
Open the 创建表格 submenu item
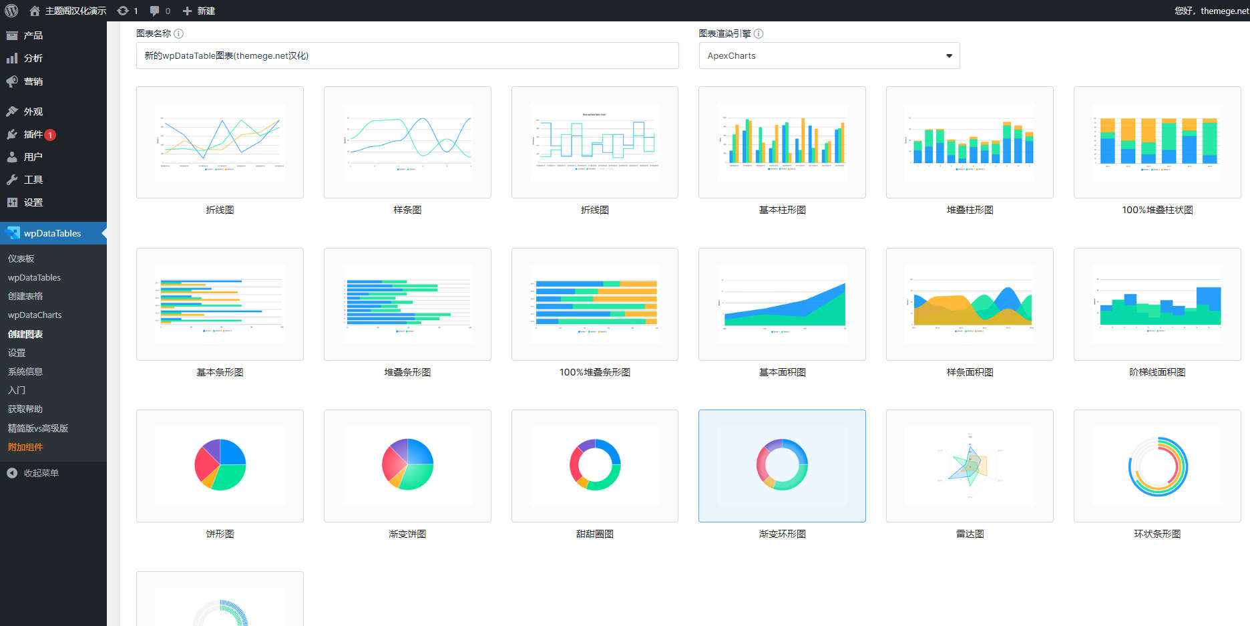coord(25,296)
